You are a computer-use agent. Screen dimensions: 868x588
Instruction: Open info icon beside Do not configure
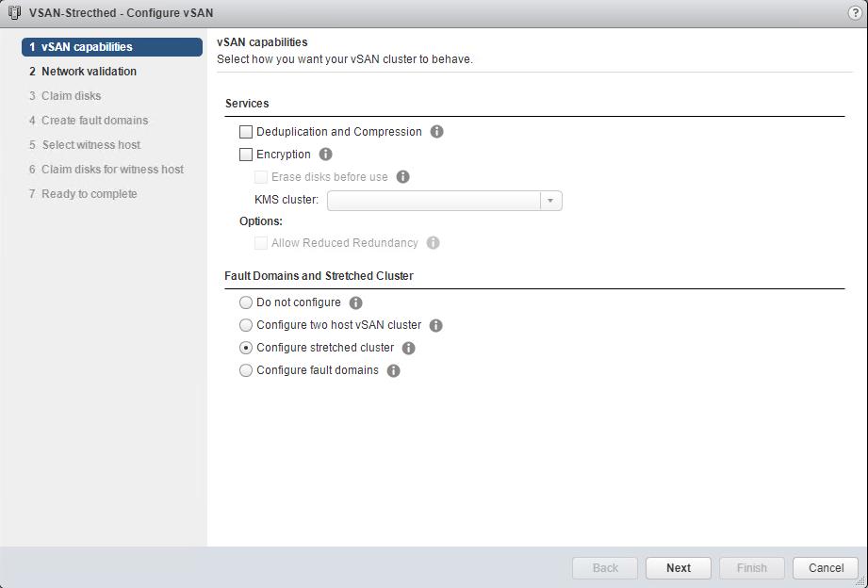[356, 302]
